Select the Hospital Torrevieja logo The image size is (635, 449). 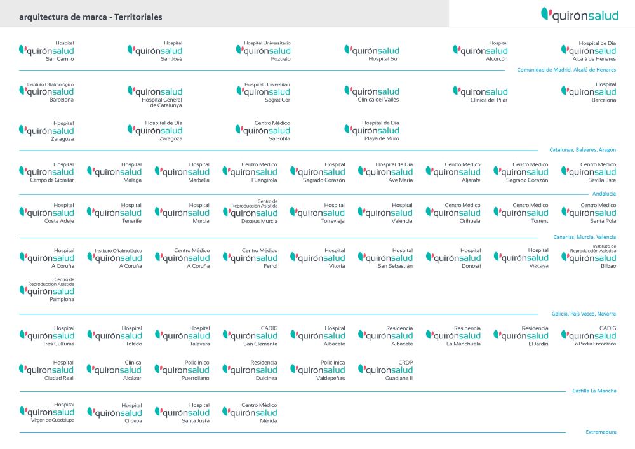[317, 213]
